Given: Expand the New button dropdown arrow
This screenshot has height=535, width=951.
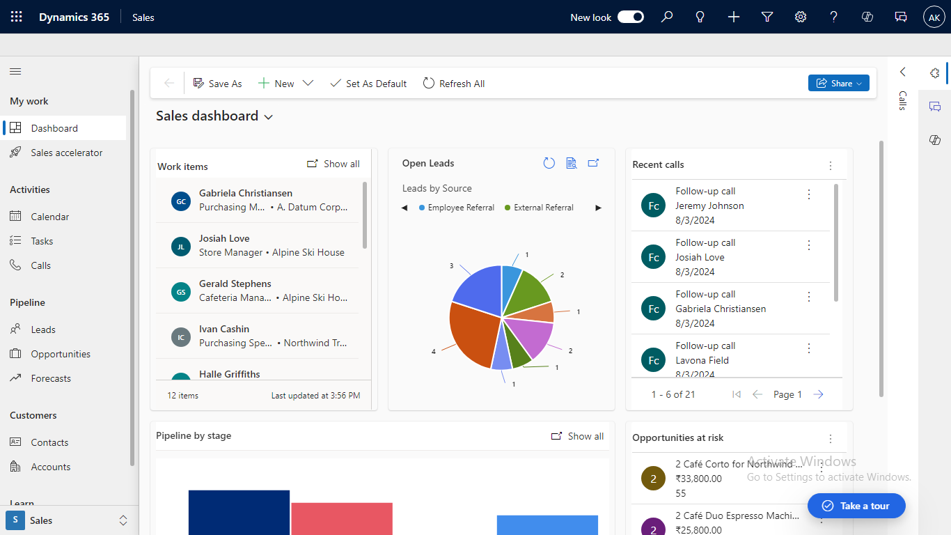Looking at the screenshot, I should 308,83.
